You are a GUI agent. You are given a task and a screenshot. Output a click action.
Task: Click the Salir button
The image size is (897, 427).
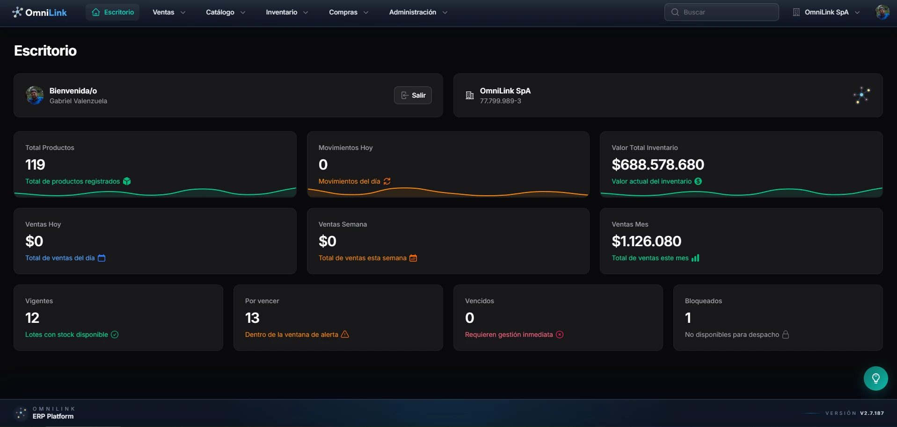pos(413,95)
